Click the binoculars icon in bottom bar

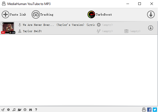[x=31, y=110]
